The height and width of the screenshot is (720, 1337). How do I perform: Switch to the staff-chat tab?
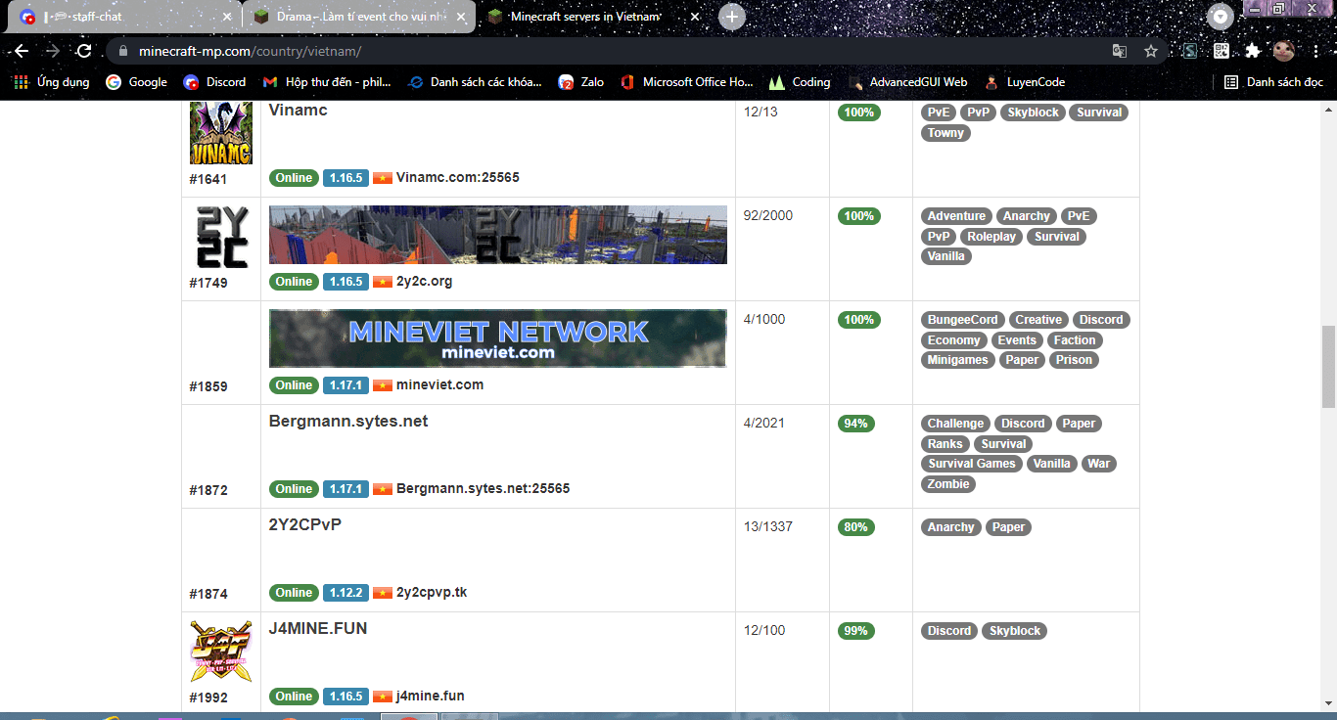point(125,17)
